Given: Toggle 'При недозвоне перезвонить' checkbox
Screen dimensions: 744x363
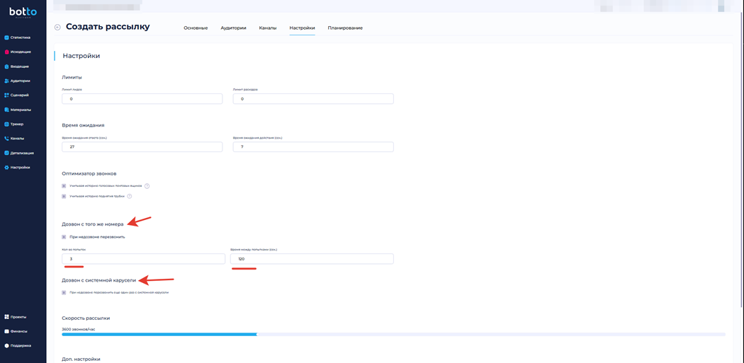Looking at the screenshot, I should coord(64,237).
